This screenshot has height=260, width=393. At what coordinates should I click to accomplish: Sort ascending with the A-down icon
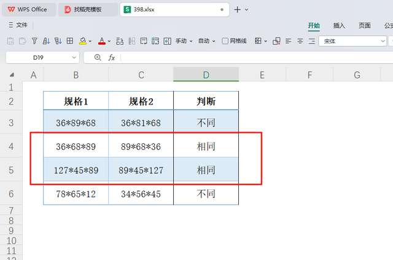tap(46, 41)
